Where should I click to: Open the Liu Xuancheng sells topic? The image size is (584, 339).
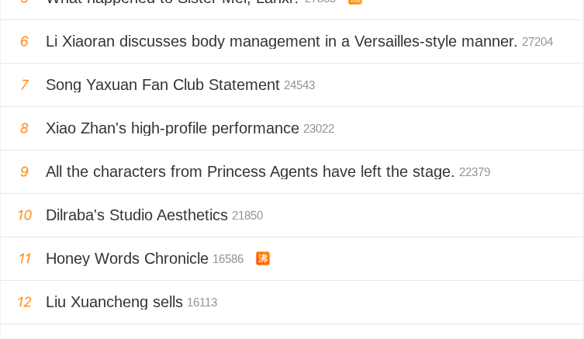pyautogui.click(x=114, y=302)
